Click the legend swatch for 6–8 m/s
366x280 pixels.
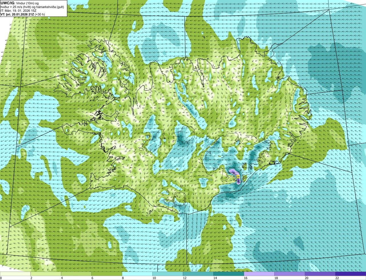point(107,274)
